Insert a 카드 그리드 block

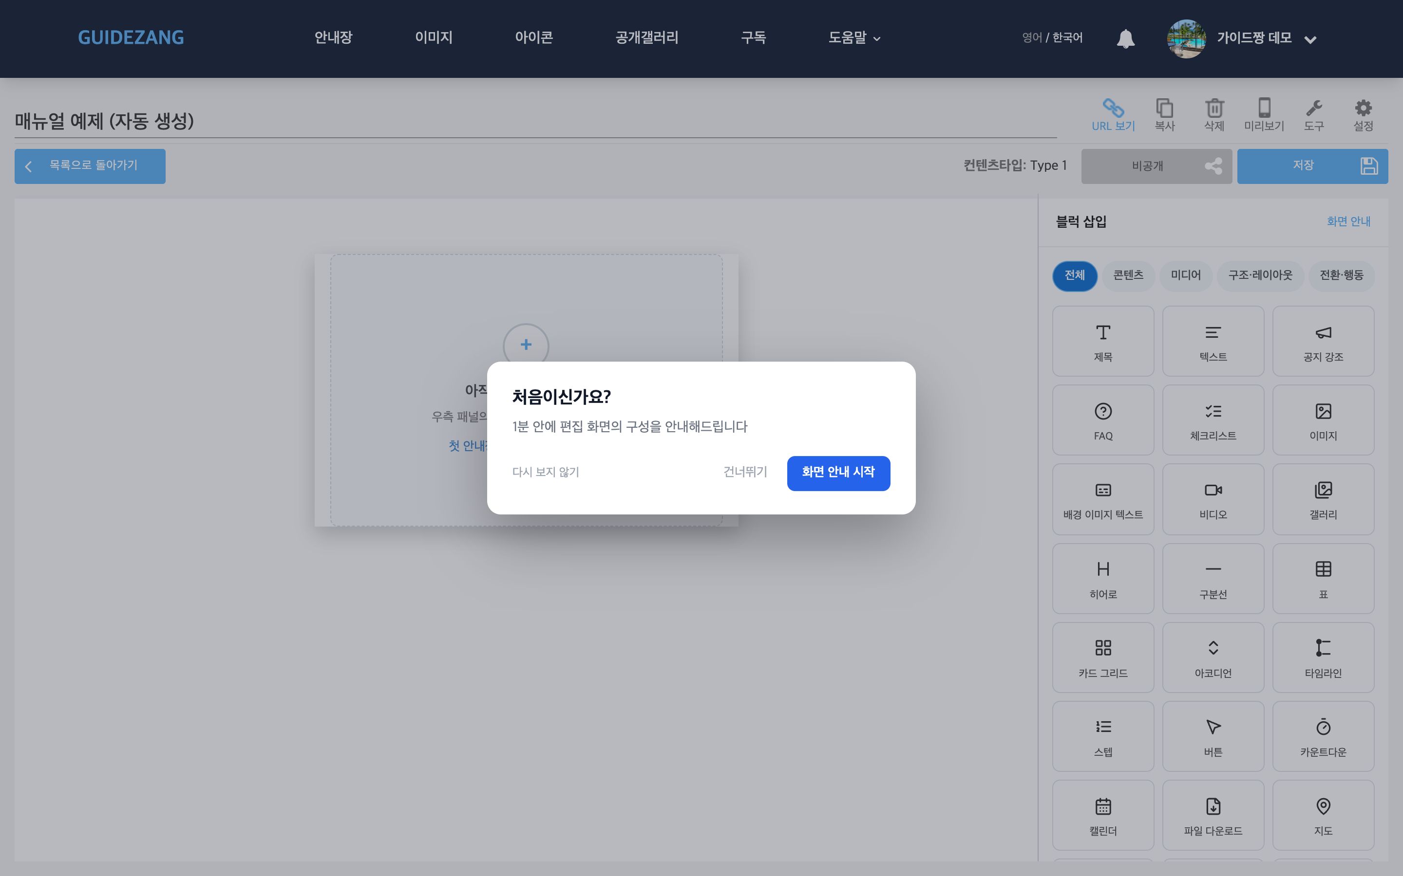[x=1103, y=657]
